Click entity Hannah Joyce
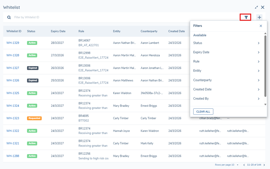This screenshot has width=270, height=169. coord(121,131)
